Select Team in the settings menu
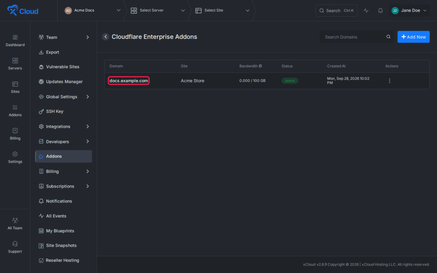The image size is (437, 273). (64, 38)
